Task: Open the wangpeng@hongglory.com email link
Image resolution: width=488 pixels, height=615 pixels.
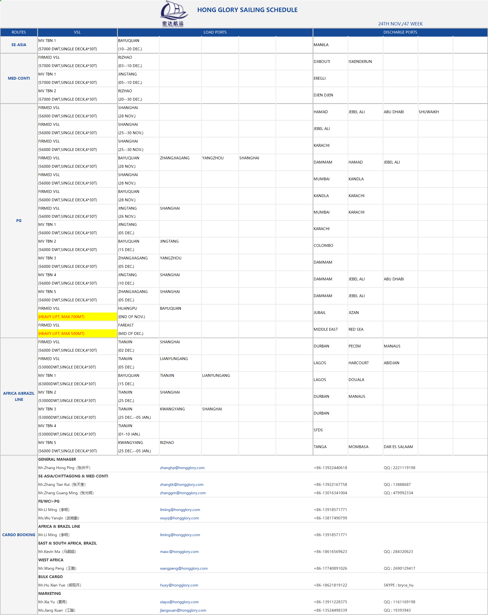Action: point(184,568)
